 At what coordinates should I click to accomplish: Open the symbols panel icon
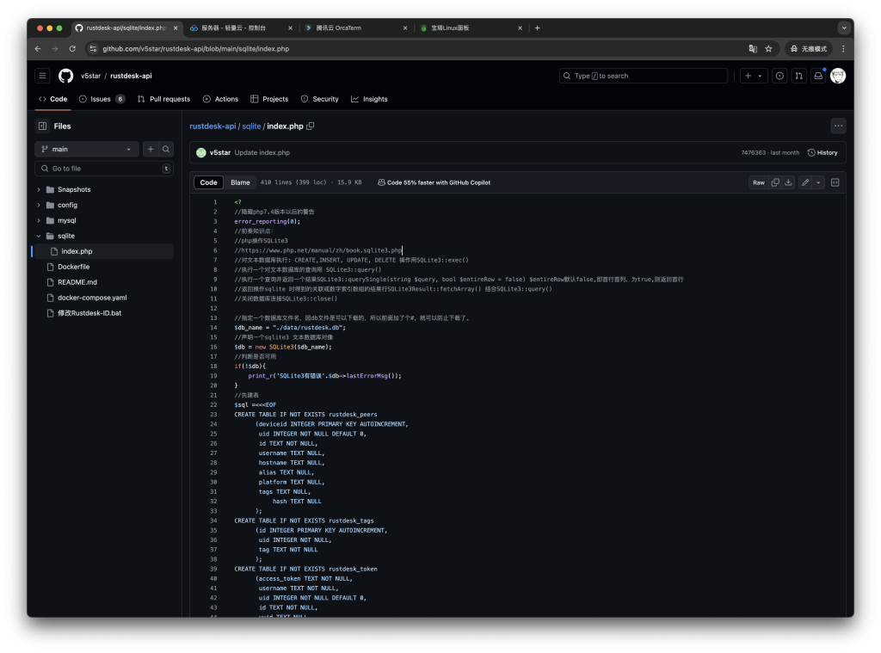click(x=835, y=182)
